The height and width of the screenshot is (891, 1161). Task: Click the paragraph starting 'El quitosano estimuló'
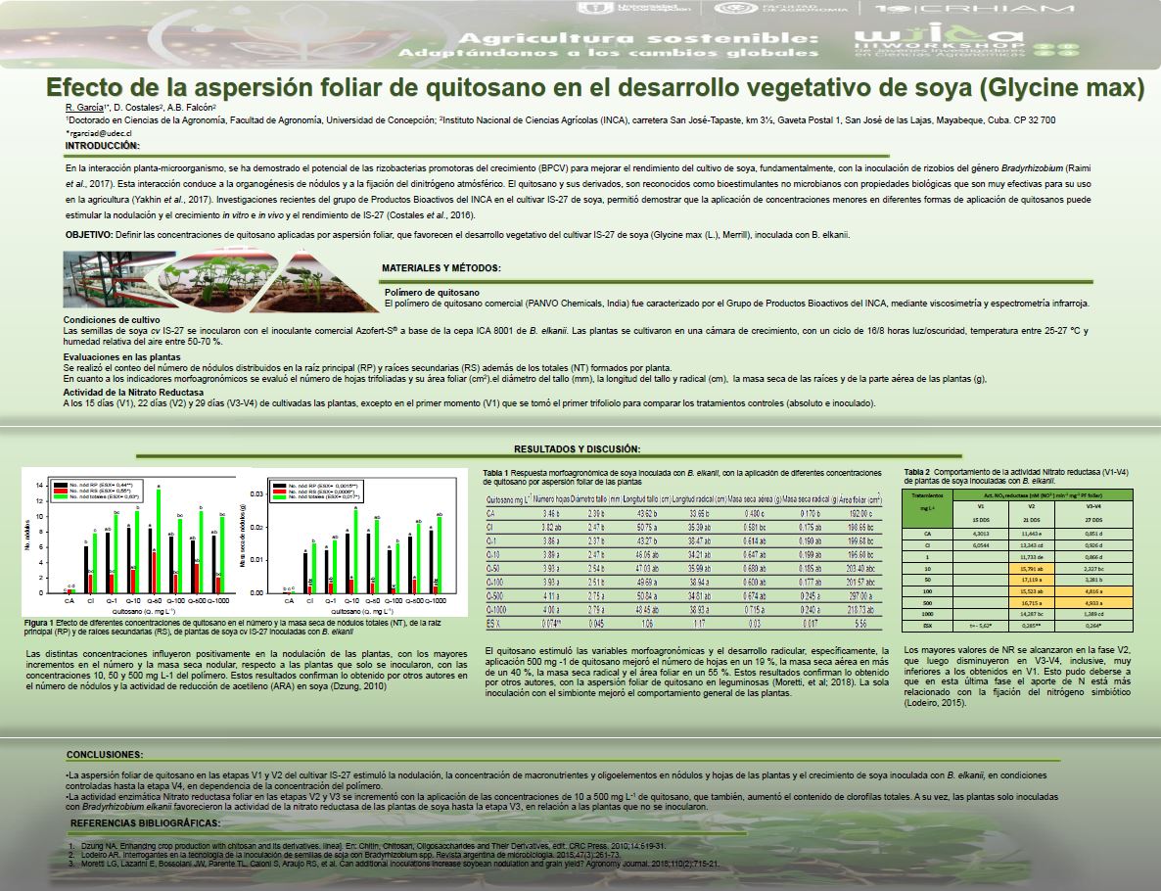pos(687,672)
